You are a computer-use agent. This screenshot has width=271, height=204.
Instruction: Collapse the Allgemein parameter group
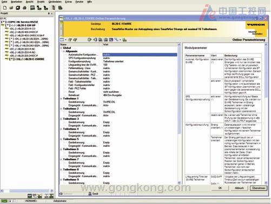point(64,51)
